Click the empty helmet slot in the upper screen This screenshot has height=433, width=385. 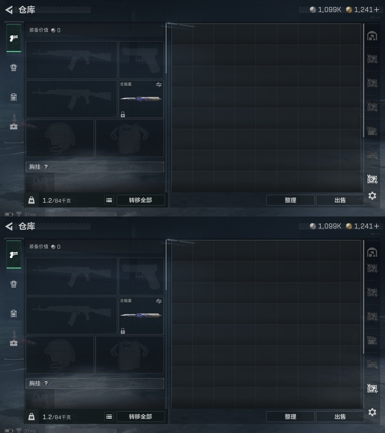[x=60, y=138]
